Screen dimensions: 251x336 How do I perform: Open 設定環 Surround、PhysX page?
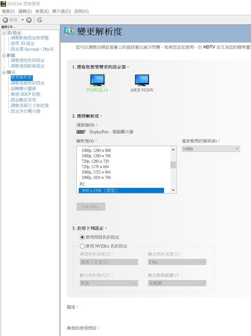click(x=32, y=49)
